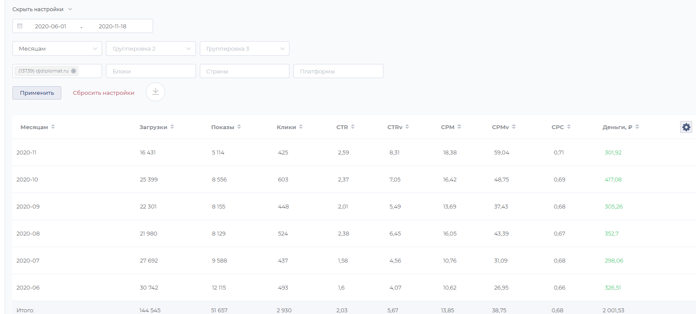Click the 326,51 money value

[x=613, y=288]
